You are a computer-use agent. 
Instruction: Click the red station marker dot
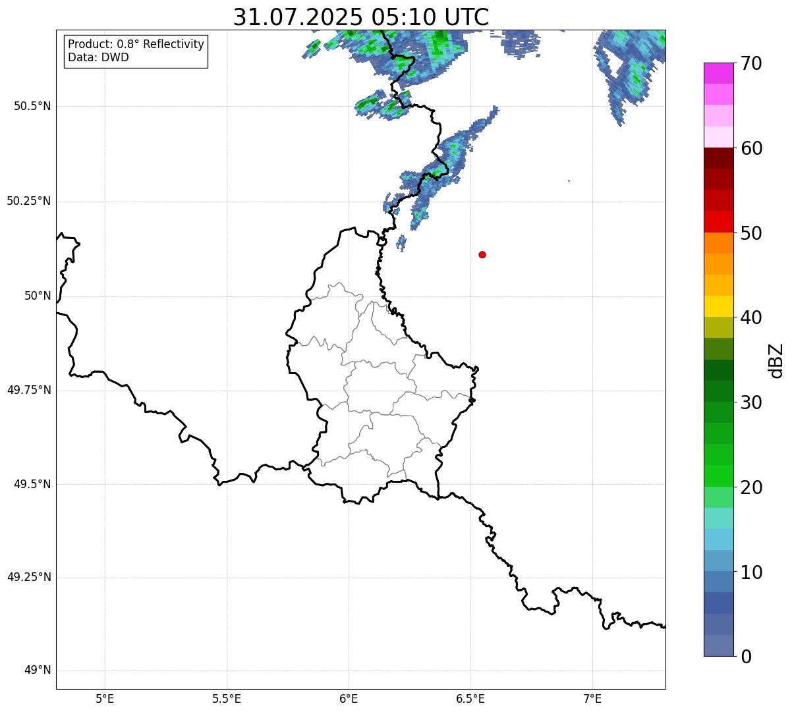point(482,254)
